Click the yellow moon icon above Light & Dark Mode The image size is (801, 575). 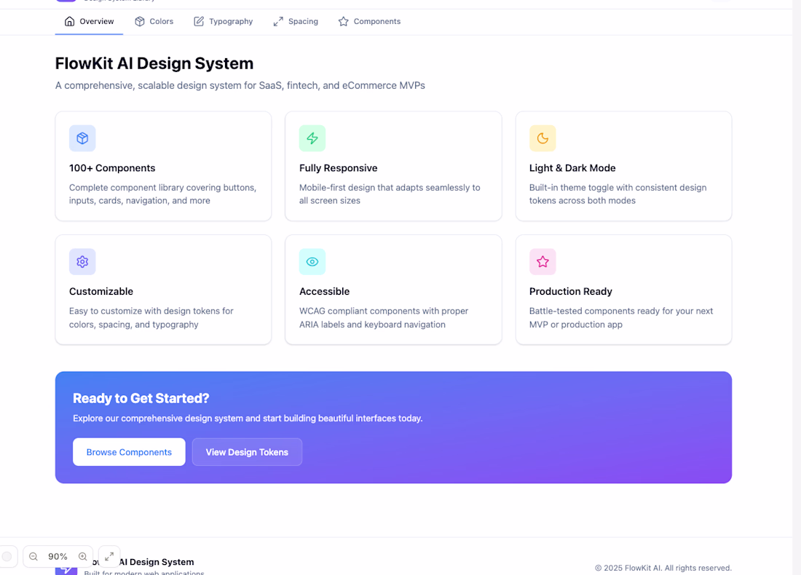[x=542, y=138]
